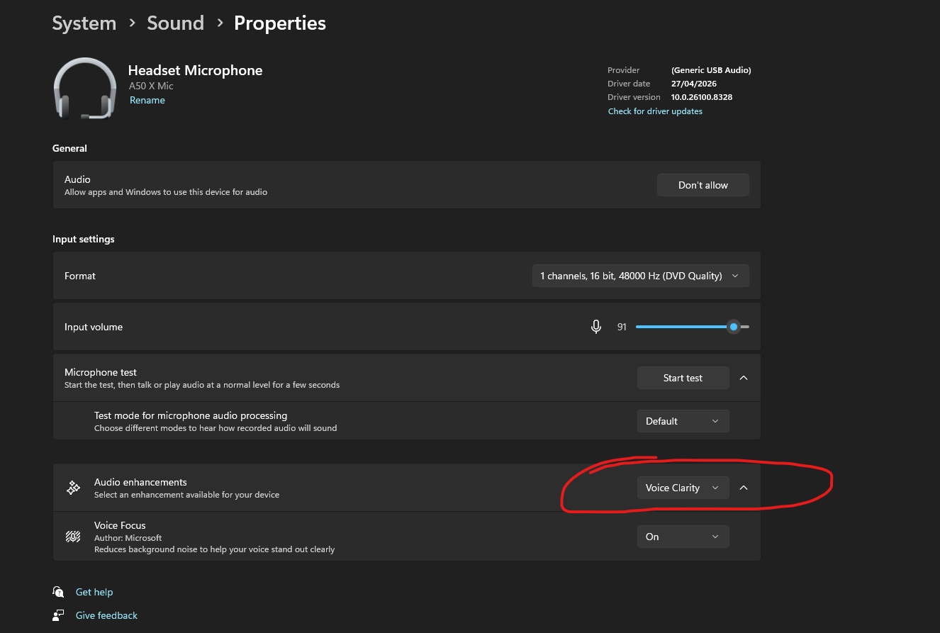Click the Input volume slider handle

click(734, 327)
